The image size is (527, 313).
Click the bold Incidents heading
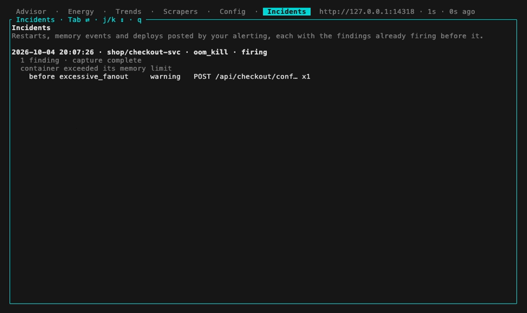(x=31, y=28)
